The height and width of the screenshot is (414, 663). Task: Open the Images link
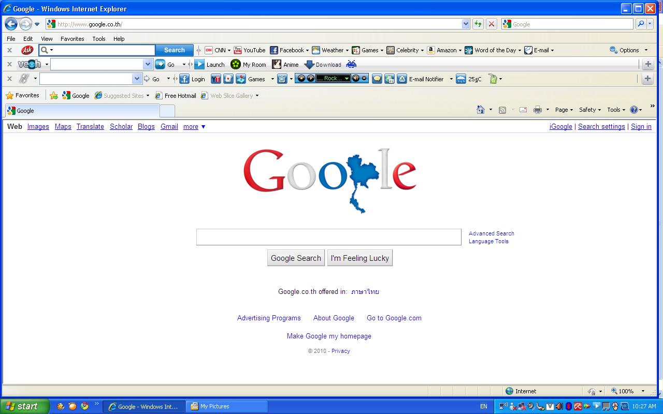[x=38, y=126]
